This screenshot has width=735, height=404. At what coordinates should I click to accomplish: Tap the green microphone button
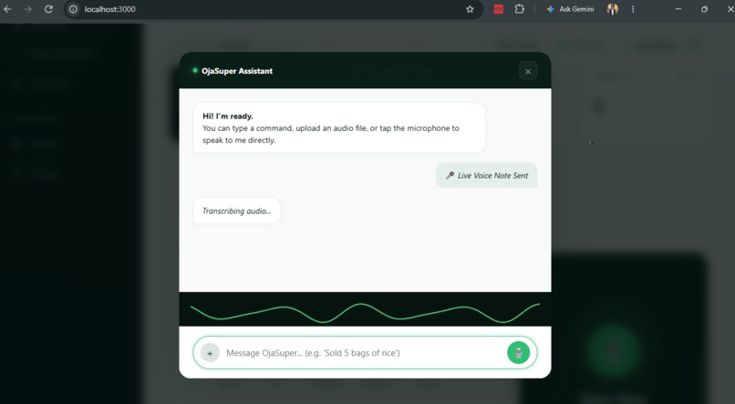tap(518, 352)
